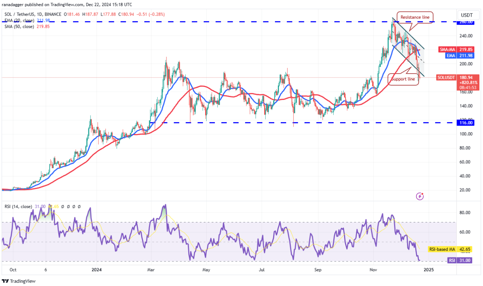
Task: Click the published on TradingView.com header text
Action: click(67, 5)
